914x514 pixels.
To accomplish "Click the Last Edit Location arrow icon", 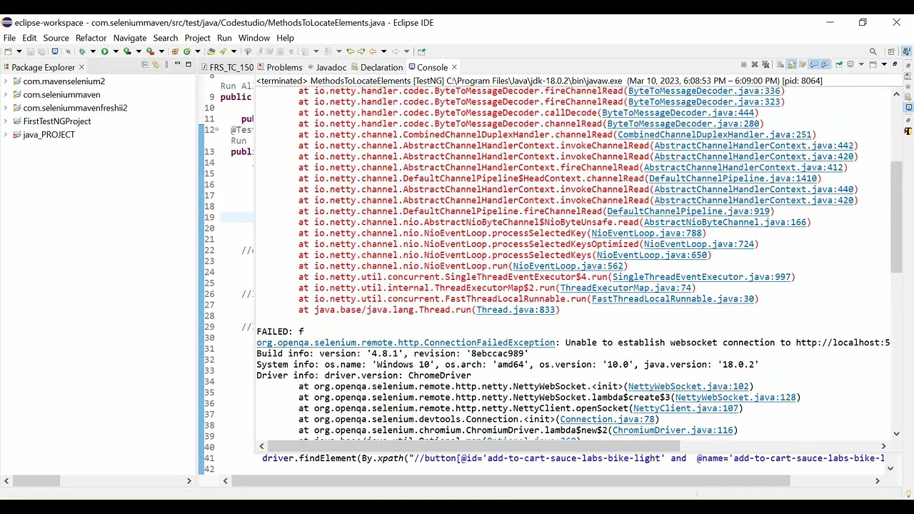I will (x=350, y=51).
